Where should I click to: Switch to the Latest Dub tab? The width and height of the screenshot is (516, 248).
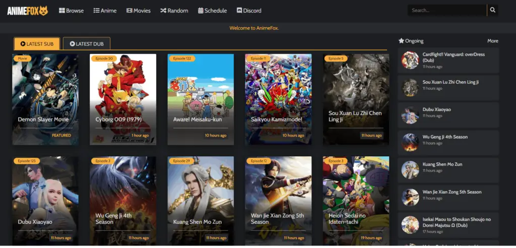[87, 44]
